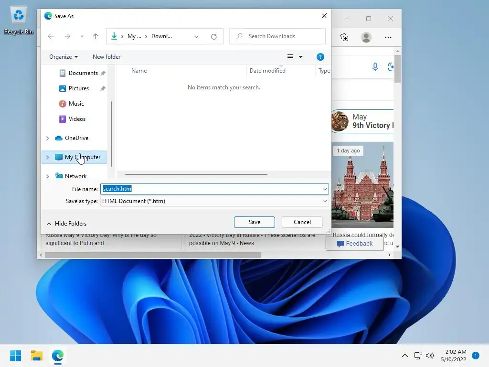Select My Computer in navigation pane
Image resolution: width=489 pixels, height=367 pixels.
click(x=78, y=157)
